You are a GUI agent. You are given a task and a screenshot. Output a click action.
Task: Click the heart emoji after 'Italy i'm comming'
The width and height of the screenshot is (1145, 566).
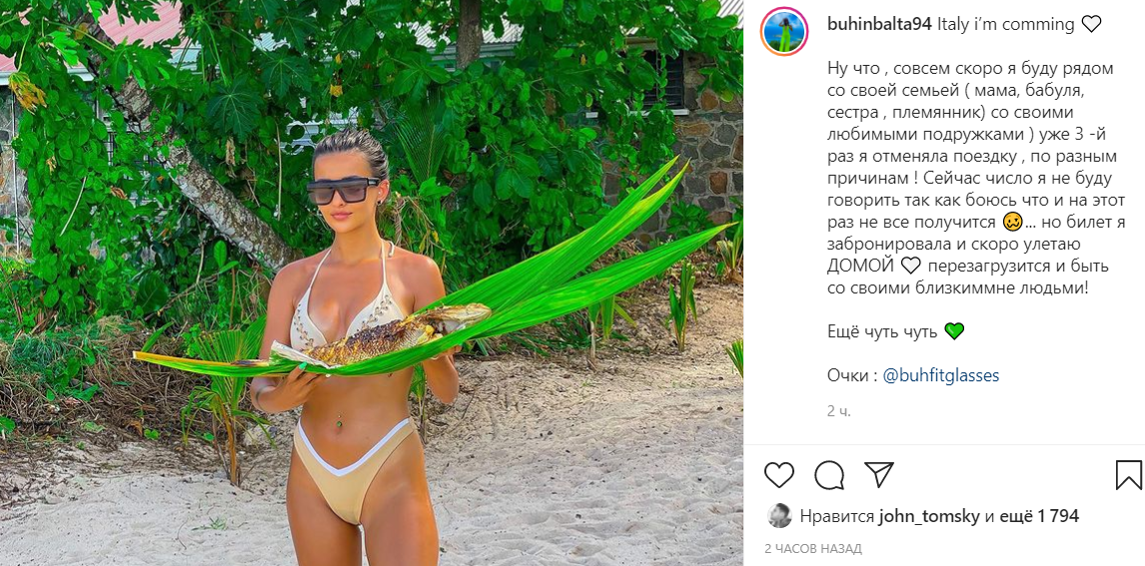(x=1091, y=24)
